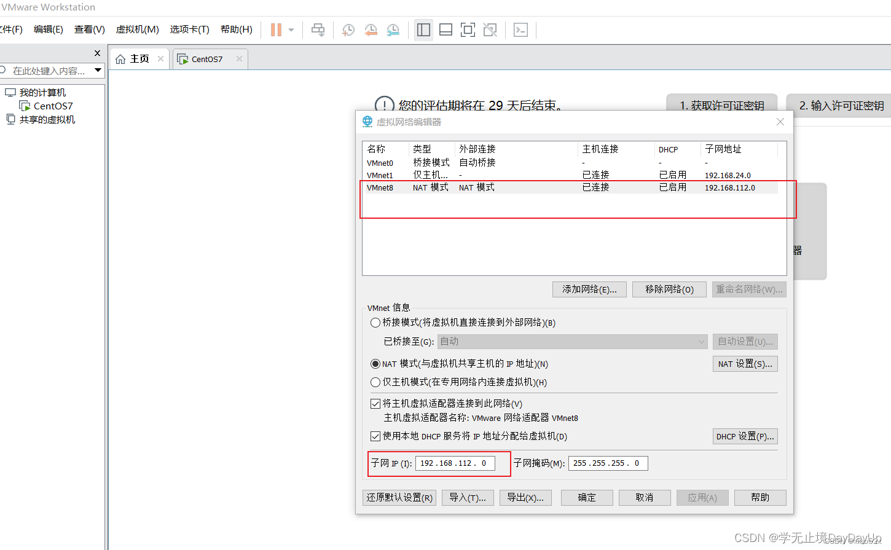The image size is (891, 550).
Task: Select the 仅主机模式 radio button
Action: coord(375,382)
